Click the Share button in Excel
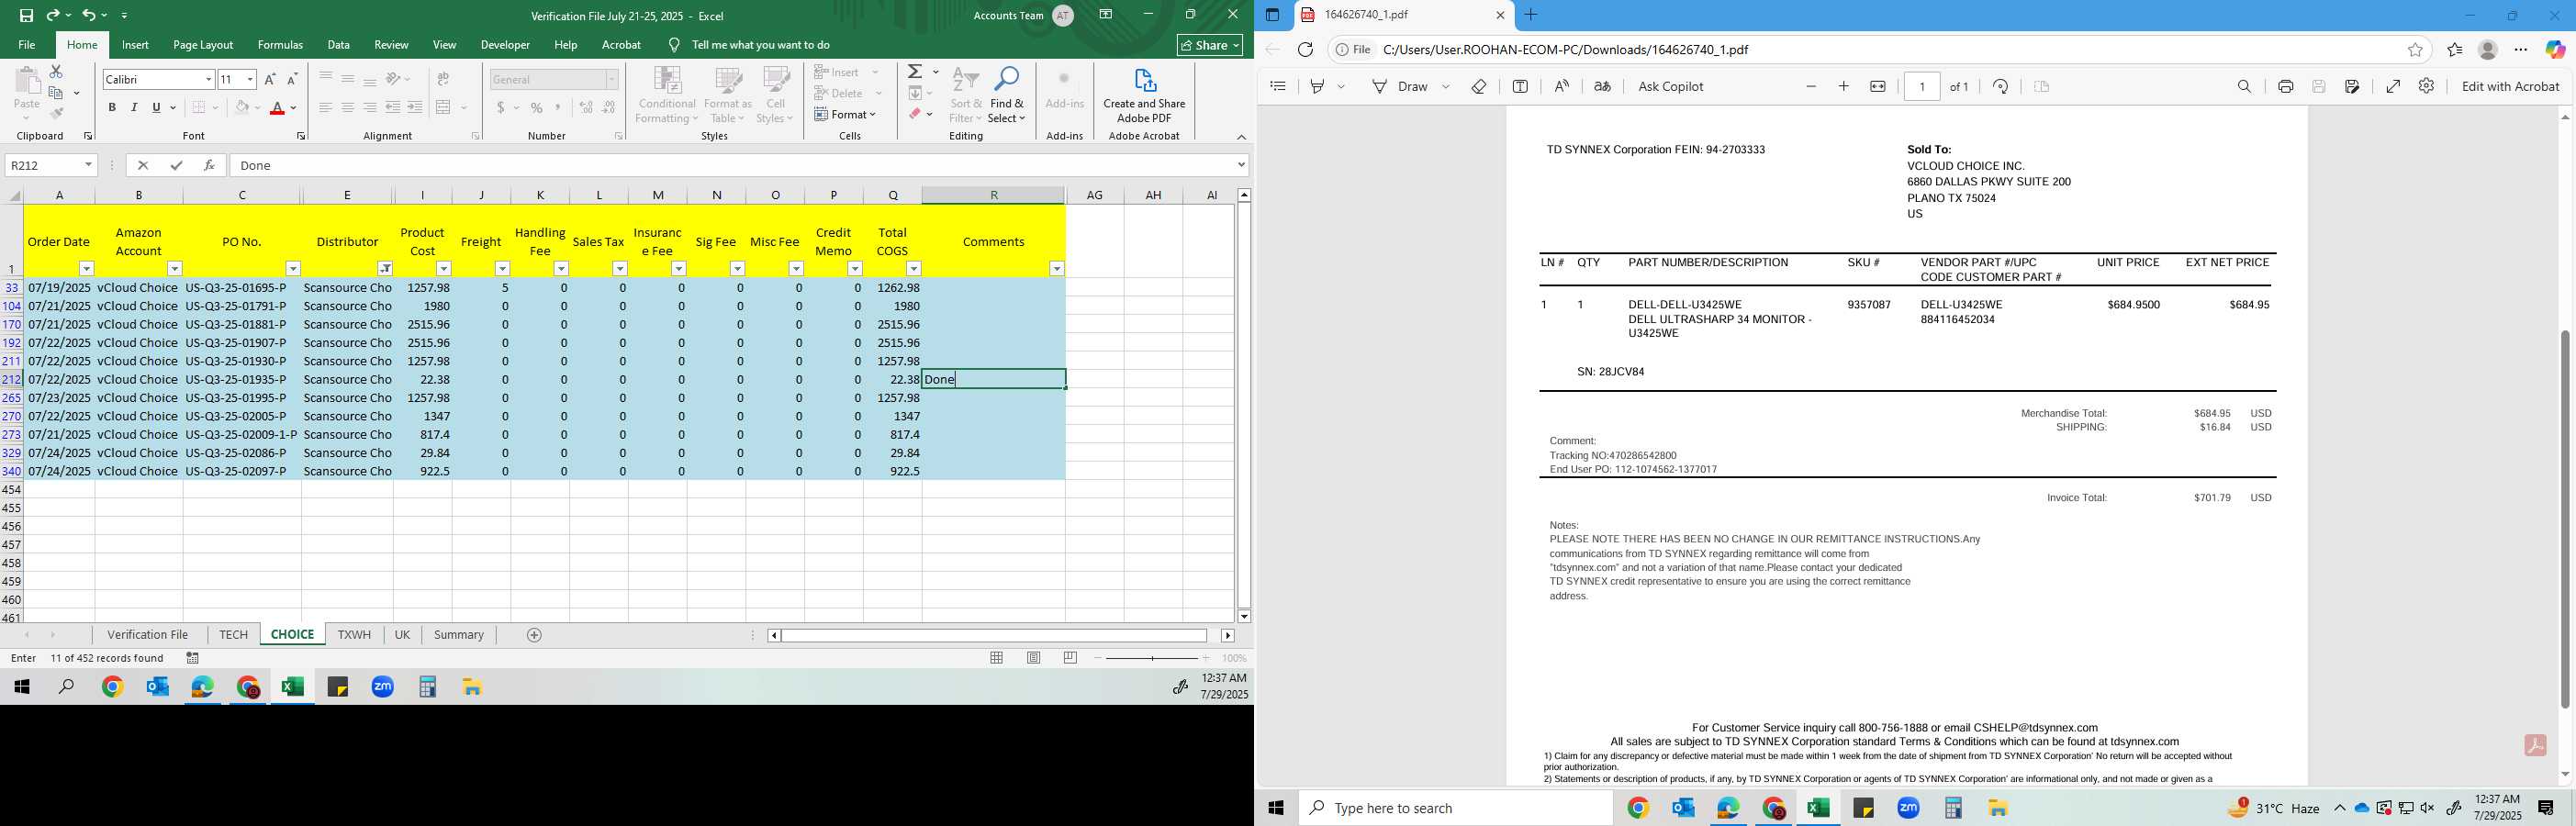The width and height of the screenshot is (2576, 826). (1210, 45)
